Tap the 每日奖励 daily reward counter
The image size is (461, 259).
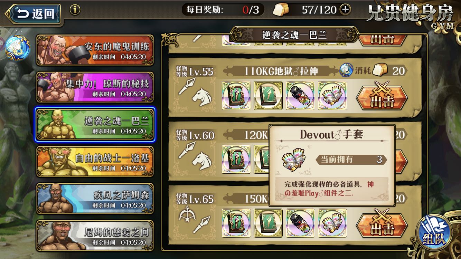point(223,10)
